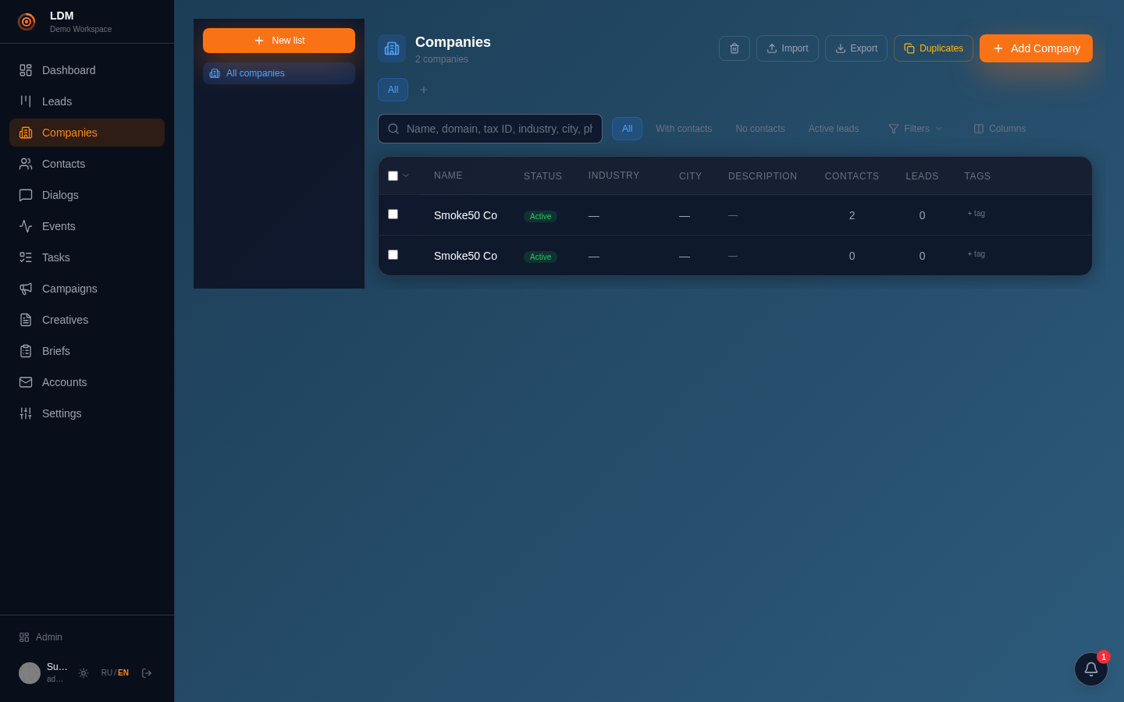Image resolution: width=1124 pixels, height=702 pixels.
Task: Check the Smoke50 Co row with 0 contacts
Action: 393,255
